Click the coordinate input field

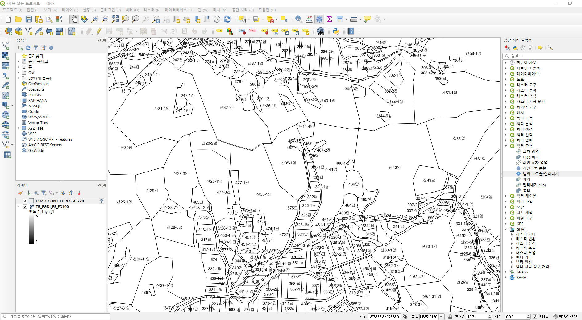[384, 317]
